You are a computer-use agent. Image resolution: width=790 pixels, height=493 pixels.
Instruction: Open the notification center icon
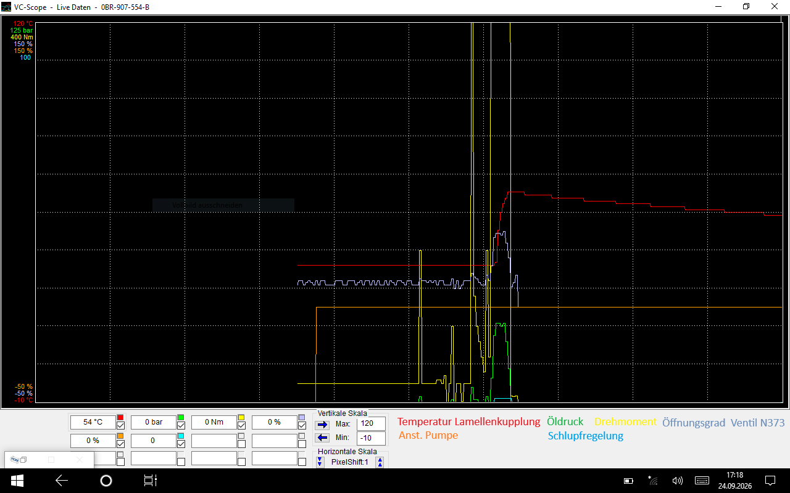click(770, 481)
